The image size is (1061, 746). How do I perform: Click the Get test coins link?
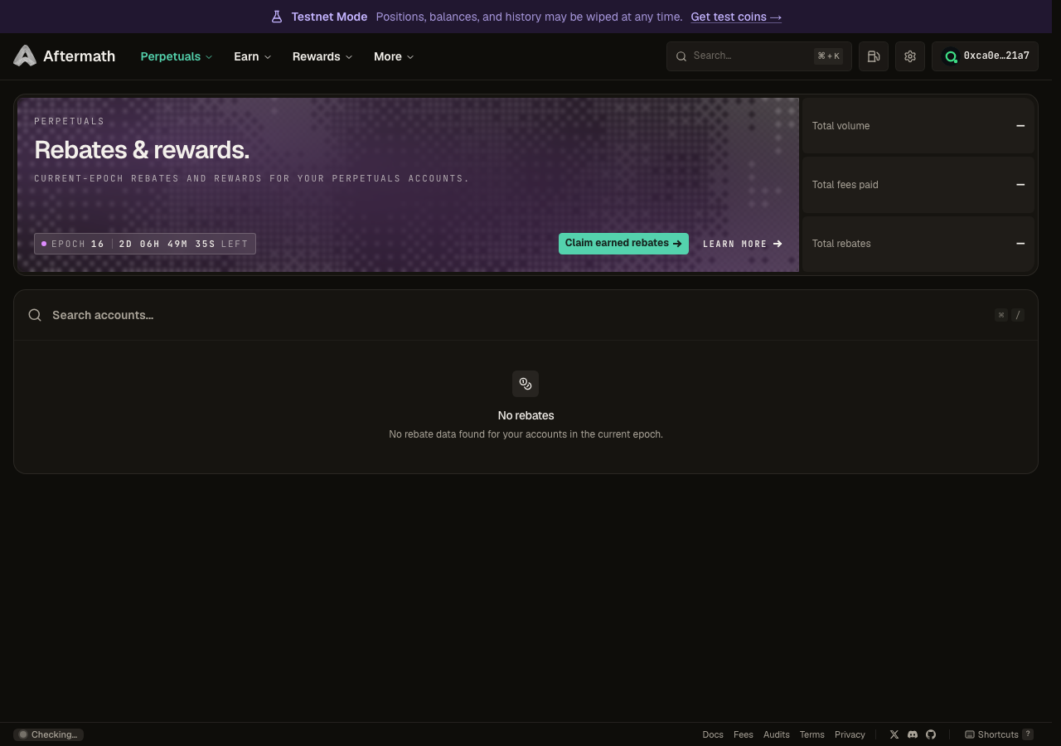coord(736,17)
